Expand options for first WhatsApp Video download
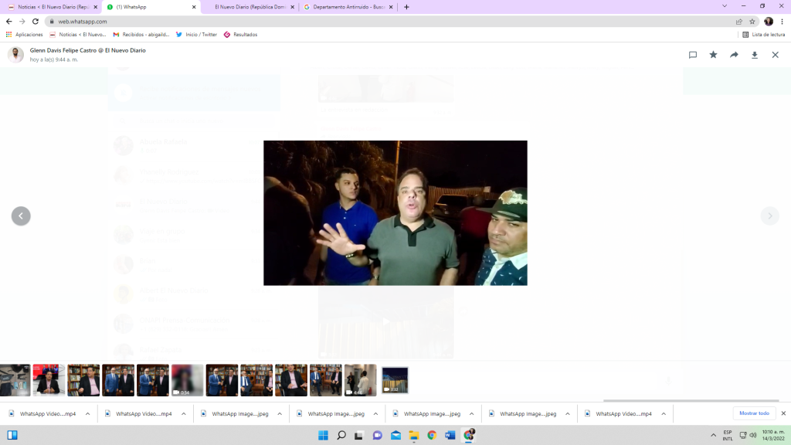This screenshot has width=791, height=445. [87, 414]
